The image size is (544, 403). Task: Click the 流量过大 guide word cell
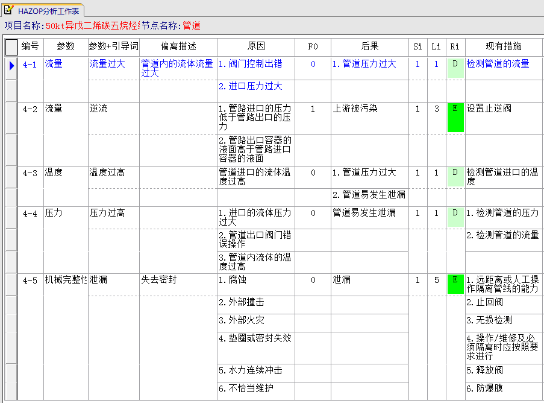114,68
